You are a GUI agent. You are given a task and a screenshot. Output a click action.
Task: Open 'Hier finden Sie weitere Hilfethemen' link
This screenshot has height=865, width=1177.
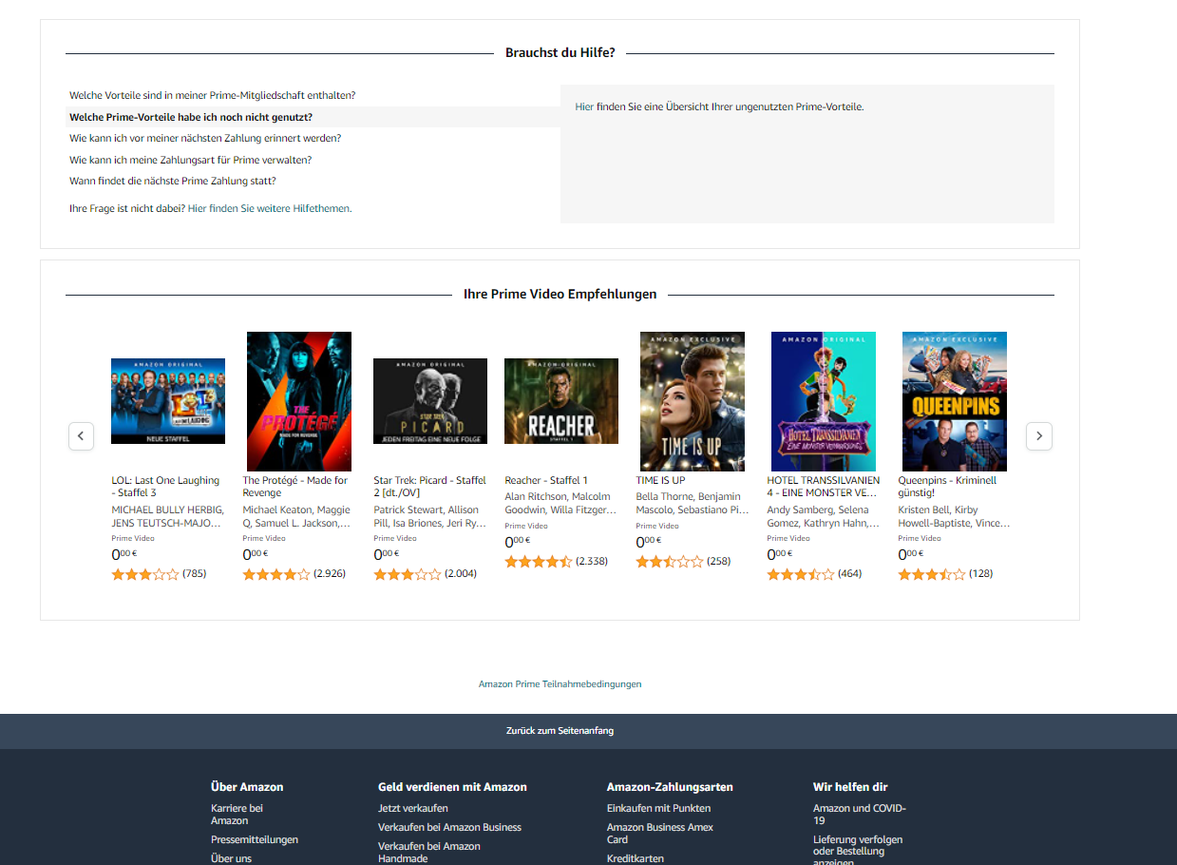click(270, 209)
